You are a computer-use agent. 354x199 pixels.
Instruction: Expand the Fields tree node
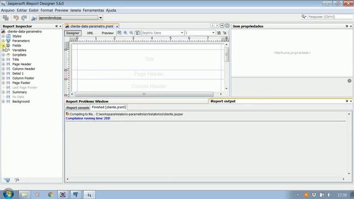coord(3,45)
